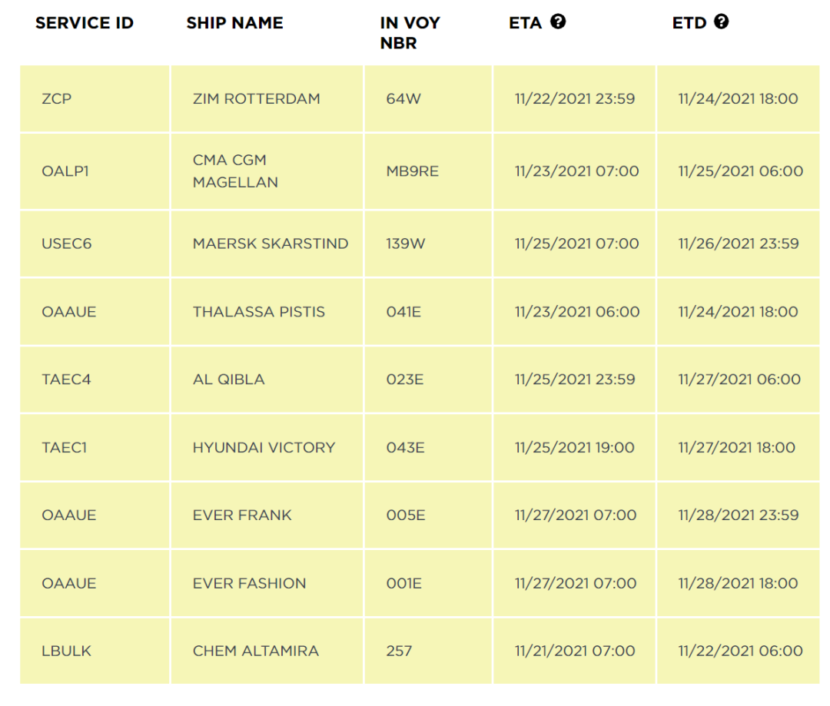
Task: Click the ETA help question mark icon
Action: (x=558, y=22)
